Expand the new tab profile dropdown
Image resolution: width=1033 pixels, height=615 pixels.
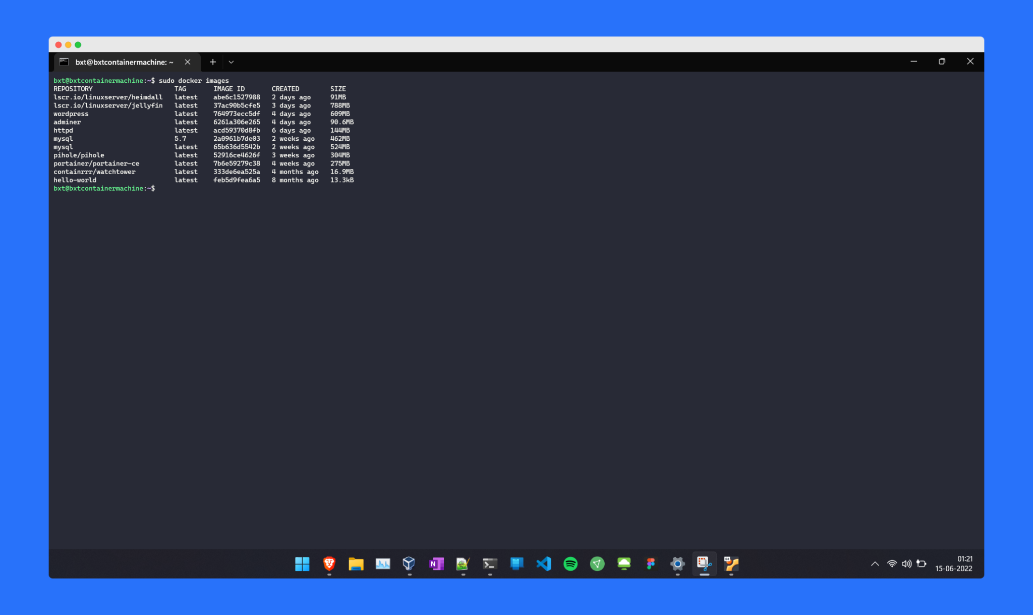click(231, 62)
